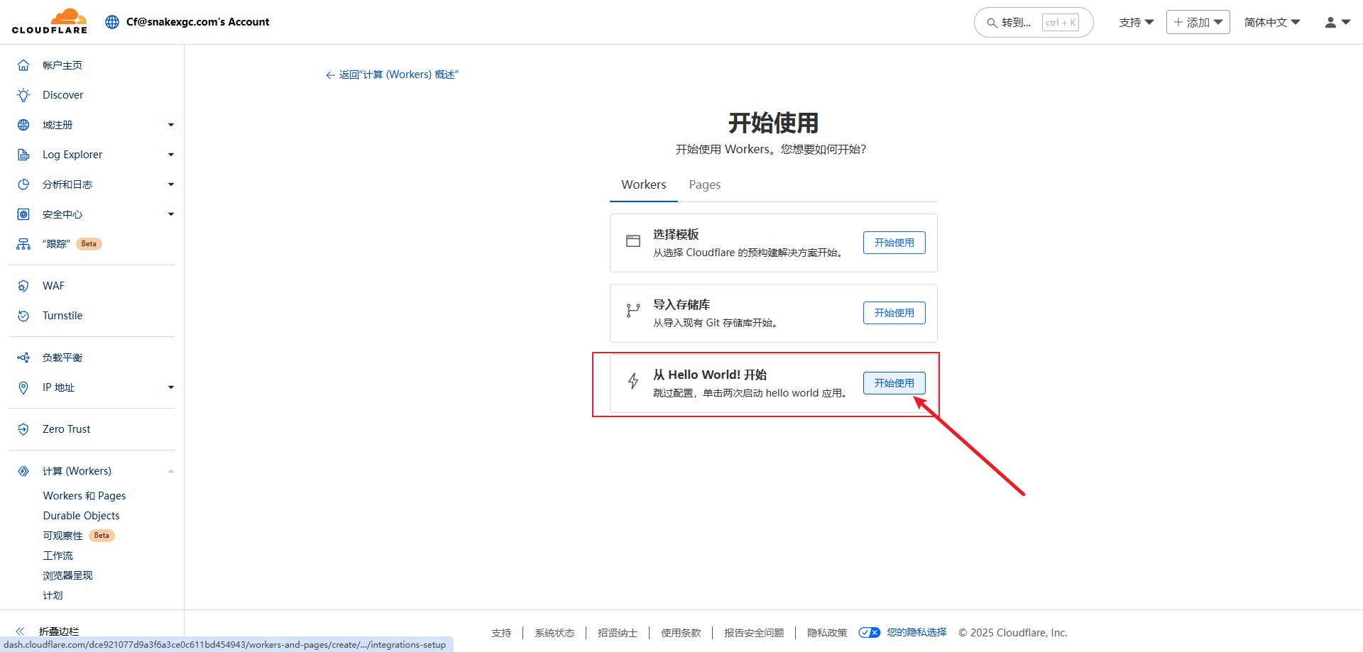Click the lightning bolt Hello World icon
Image resolution: width=1363 pixels, height=652 pixels.
click(633, 381)
